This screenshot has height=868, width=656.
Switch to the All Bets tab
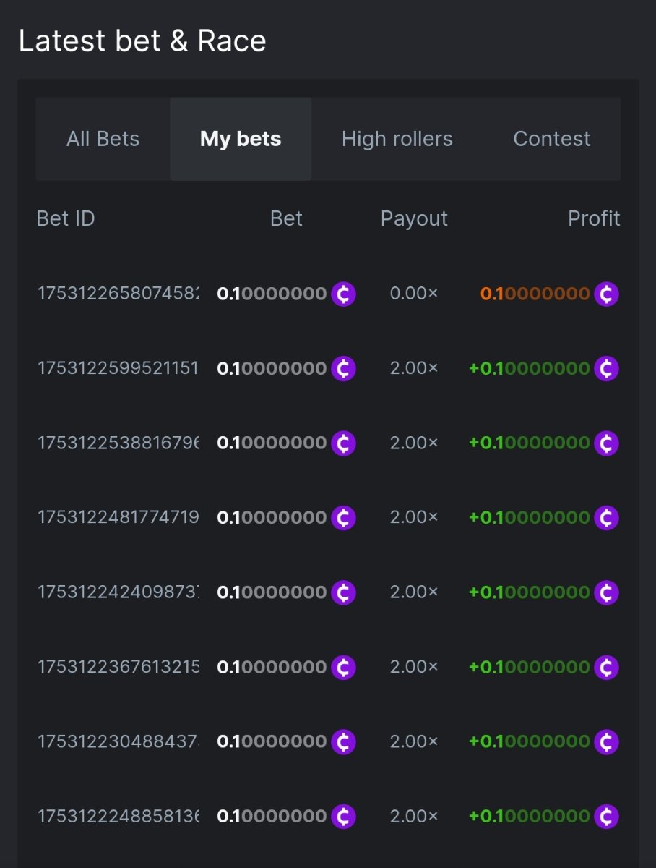click(x=103, y=139)
